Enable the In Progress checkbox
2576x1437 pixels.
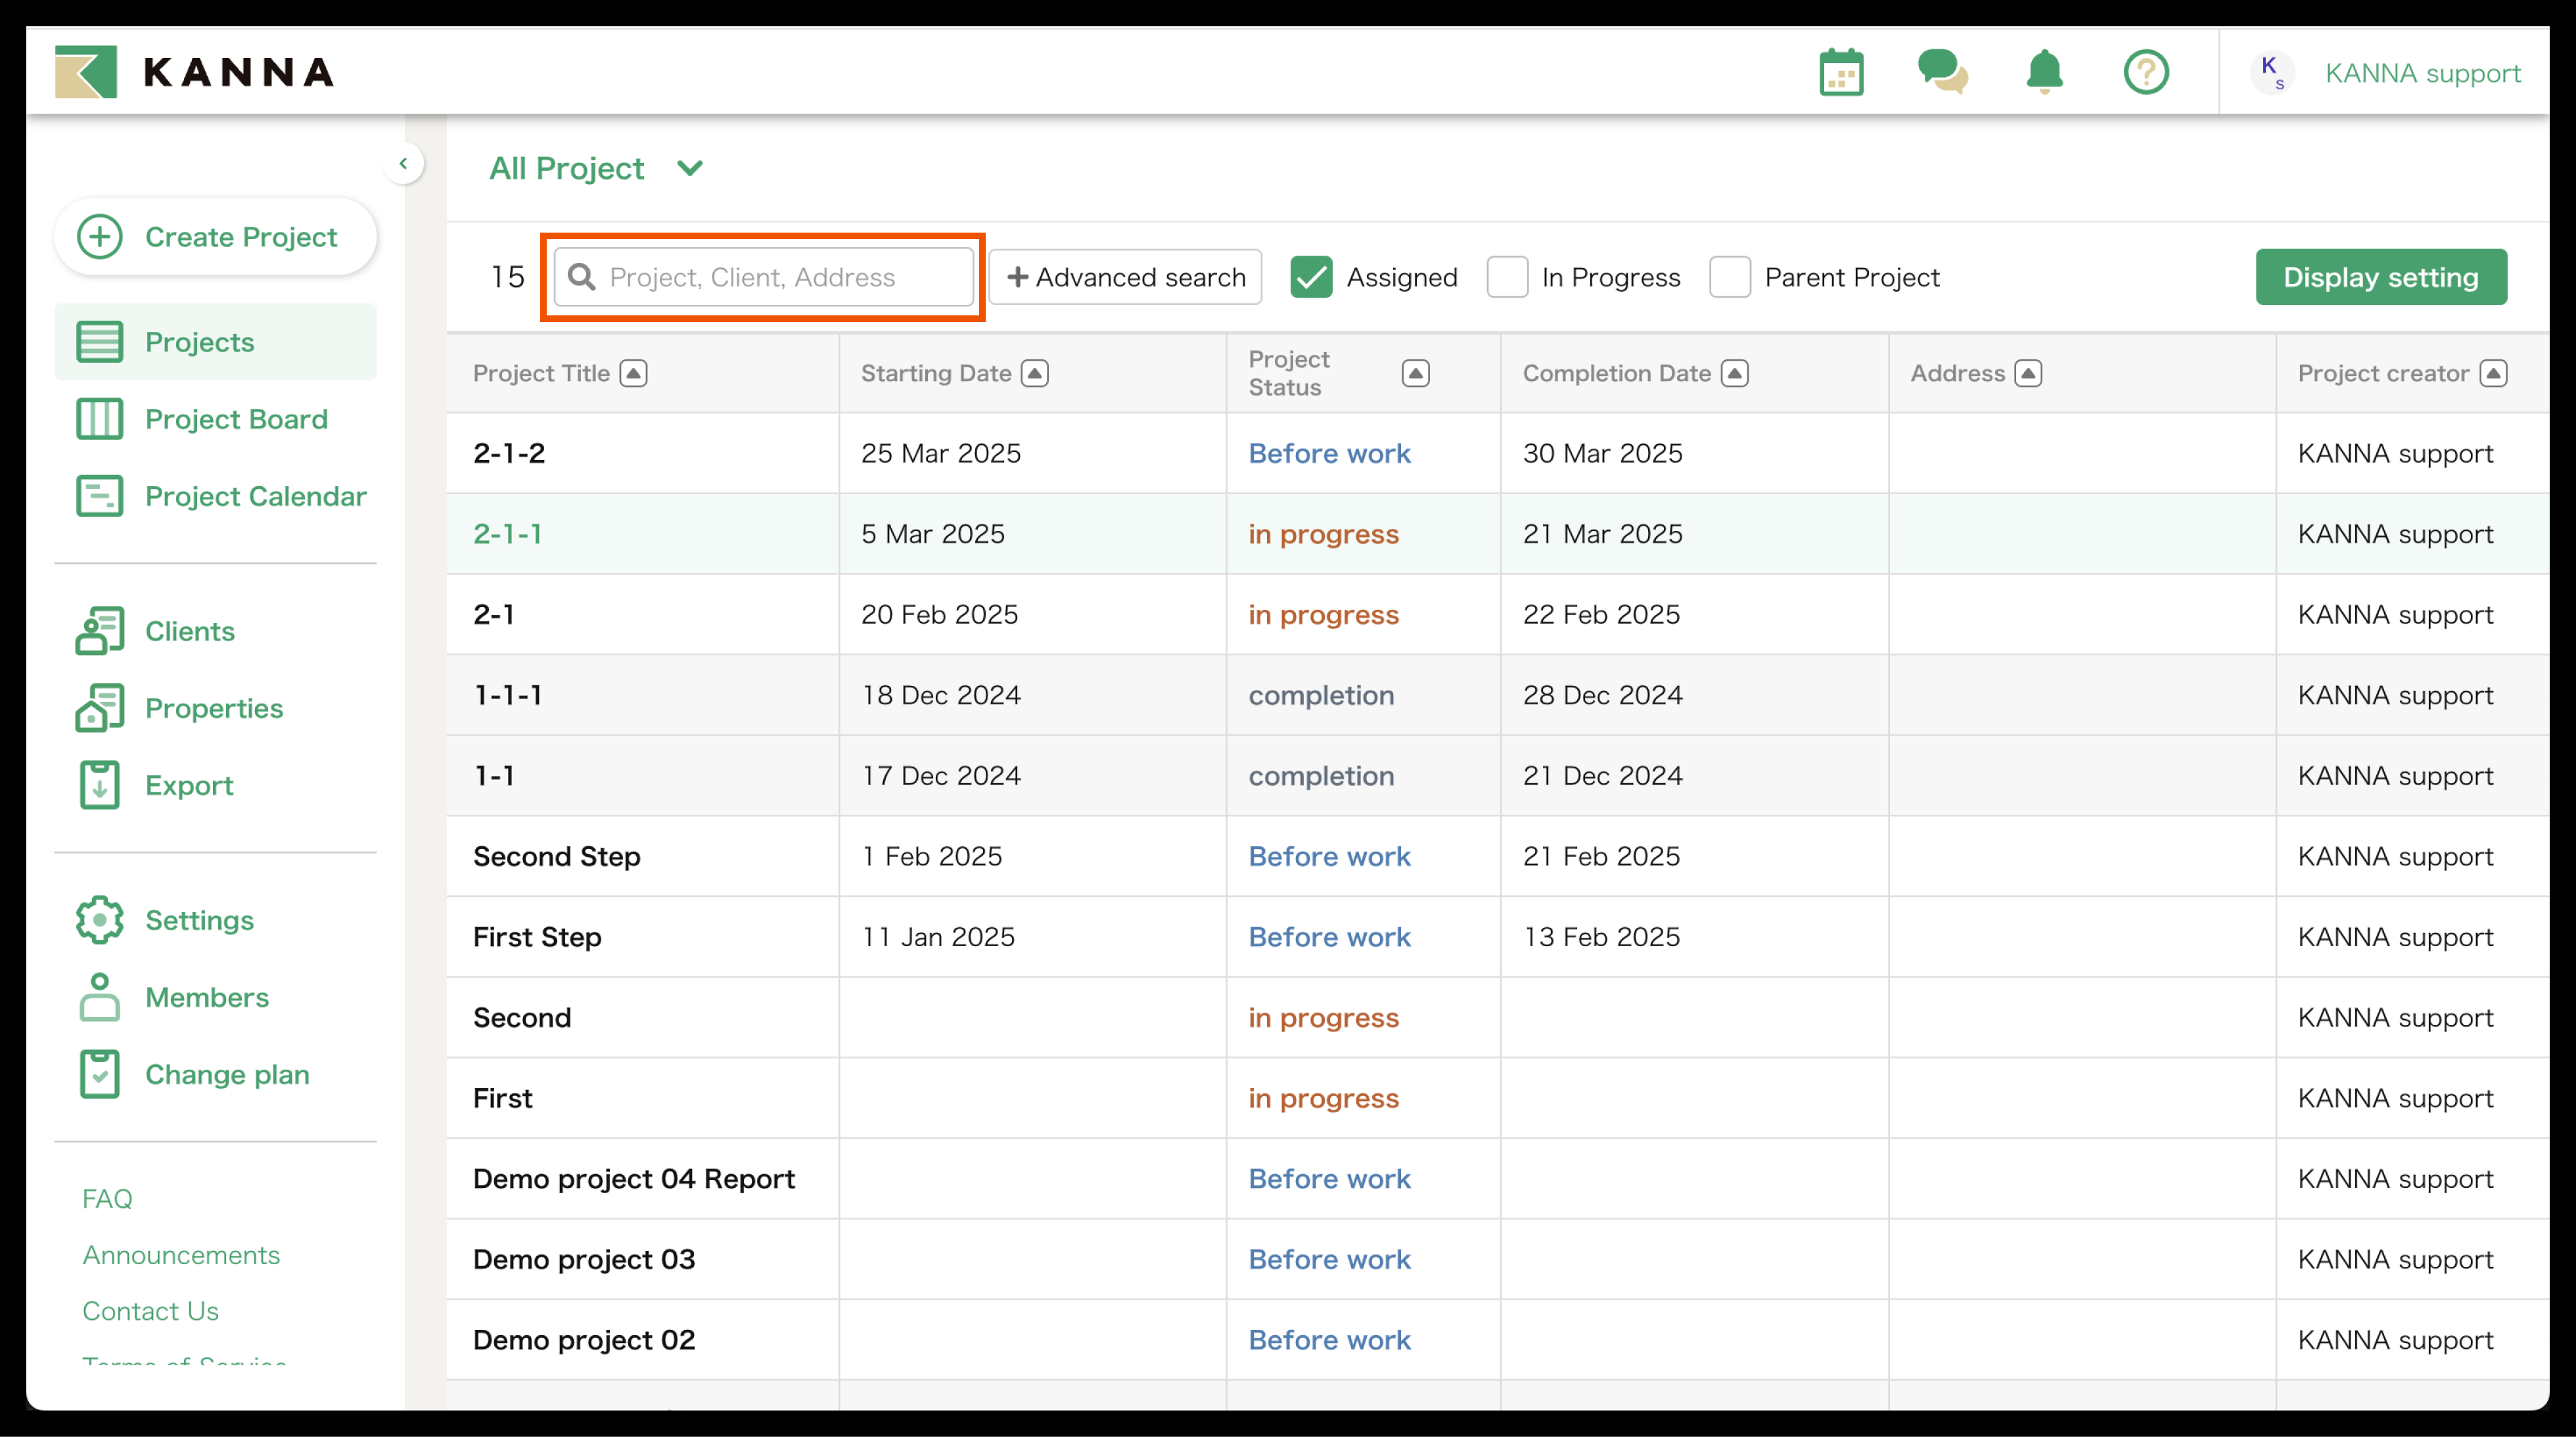1507,277
